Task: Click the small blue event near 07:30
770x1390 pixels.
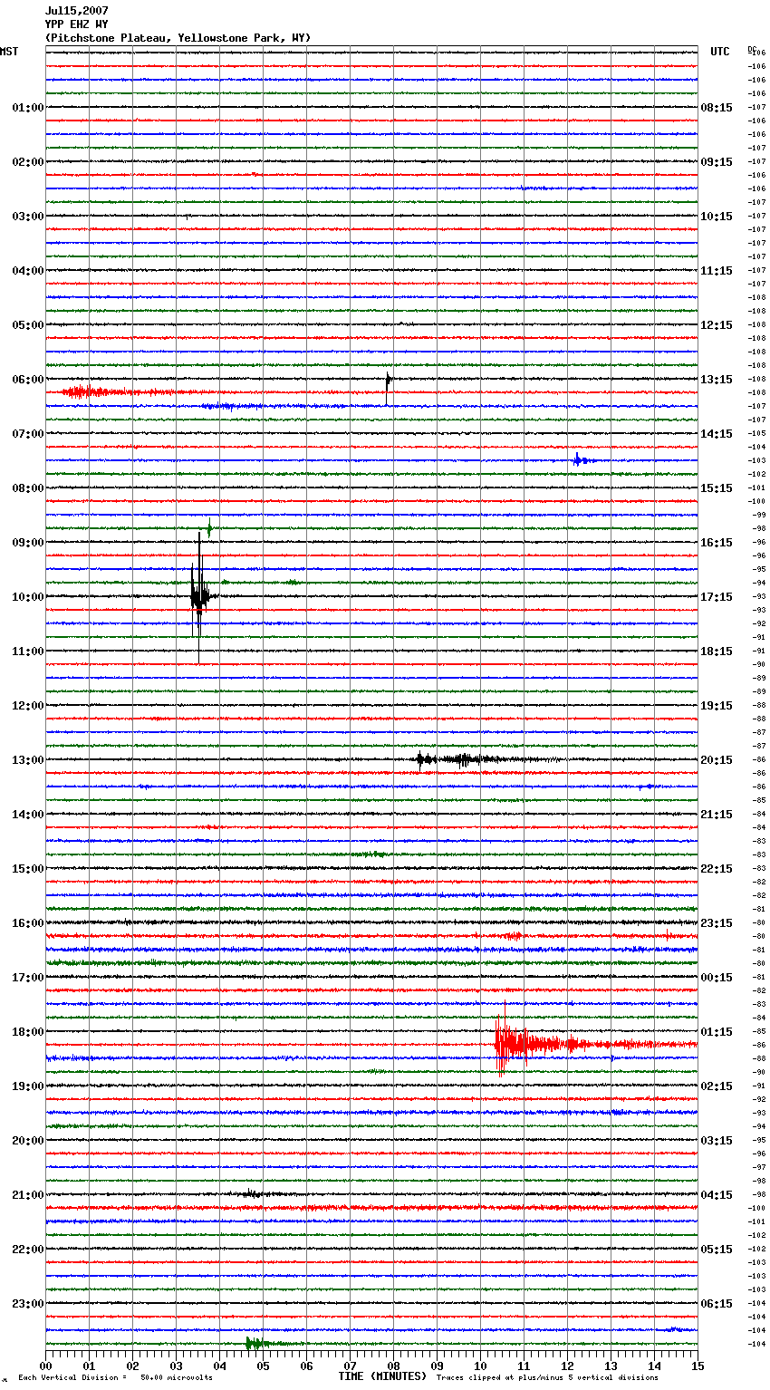Action: pos(582,460)
